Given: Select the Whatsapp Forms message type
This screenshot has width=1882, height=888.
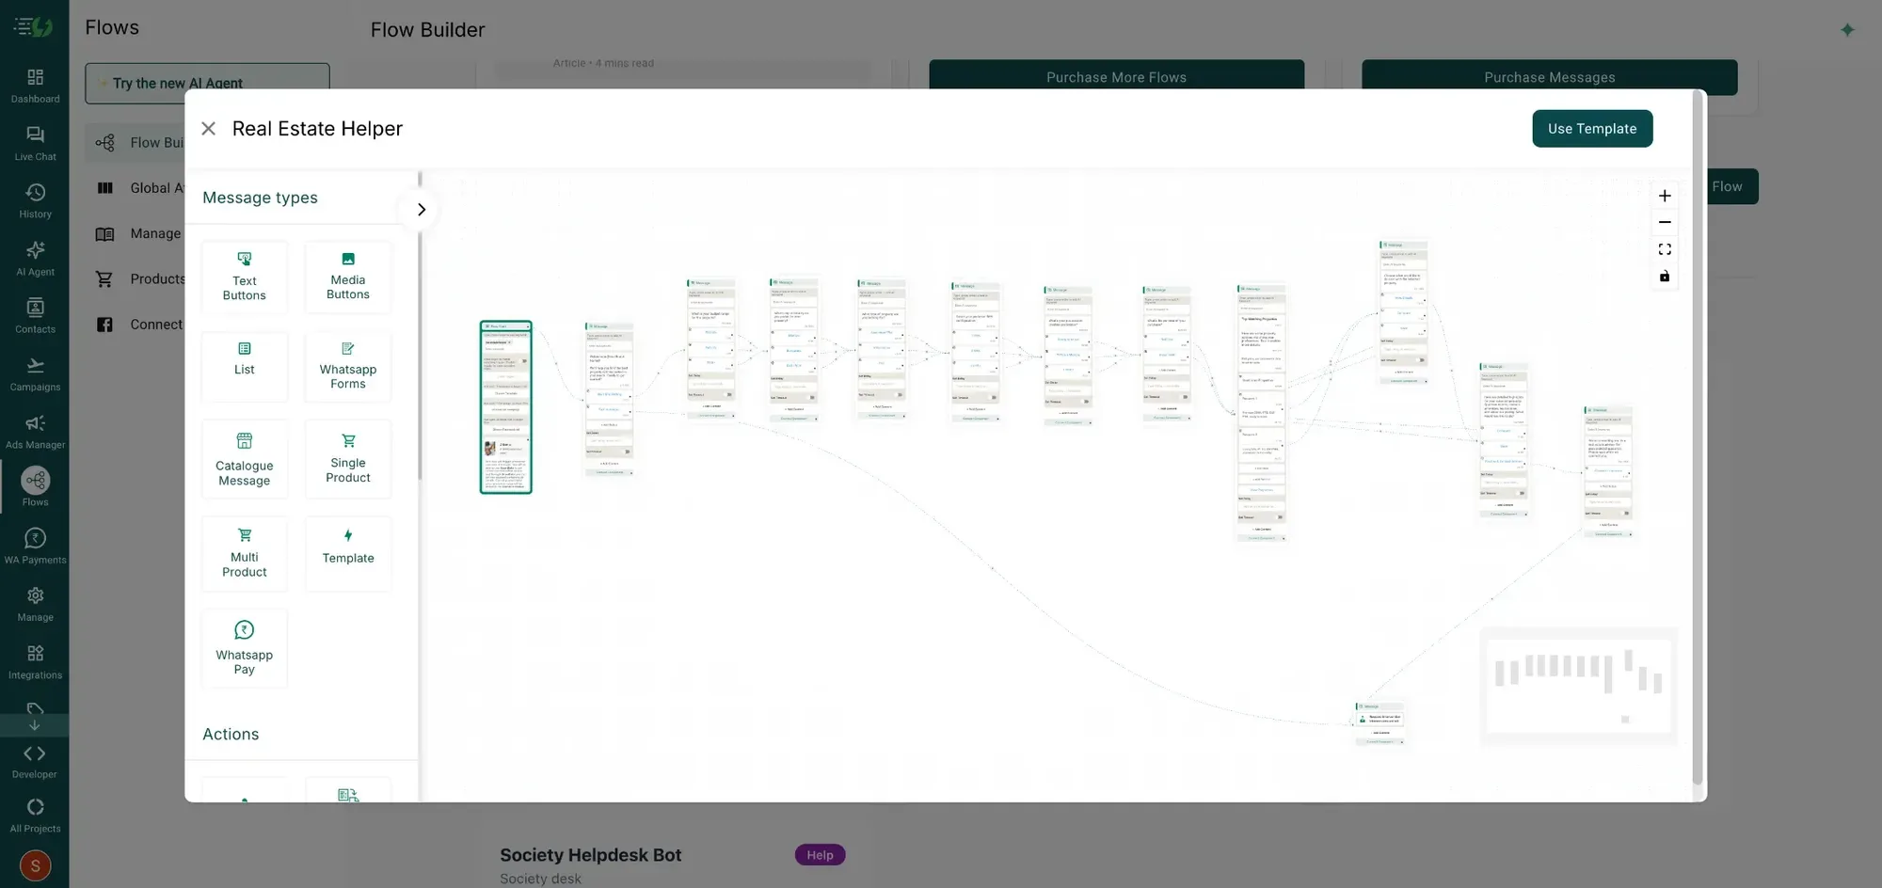Looking at the screenshot, I should click(x=348, y=367).
